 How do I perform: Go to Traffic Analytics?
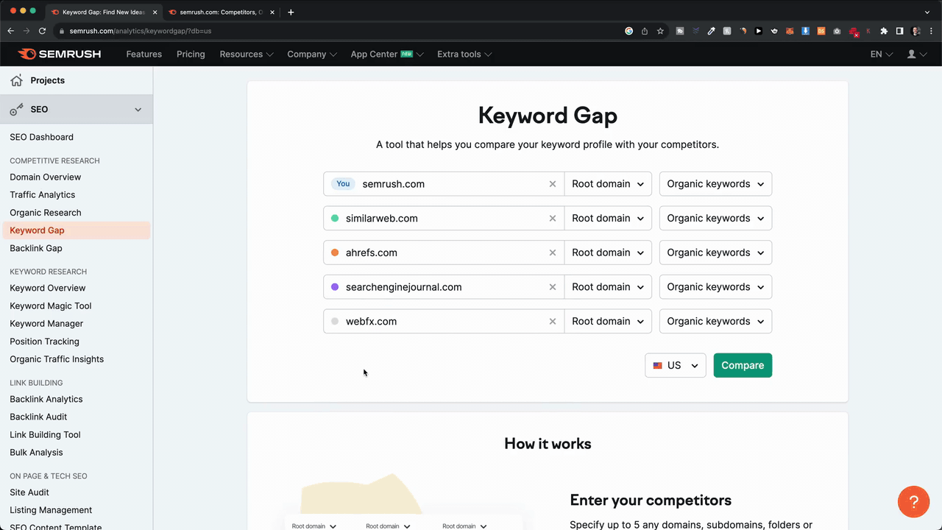(42, 194)
